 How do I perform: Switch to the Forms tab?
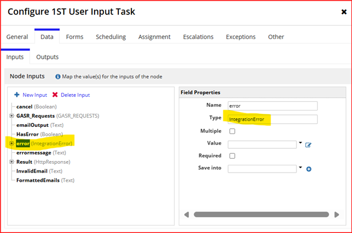point(75,37)
